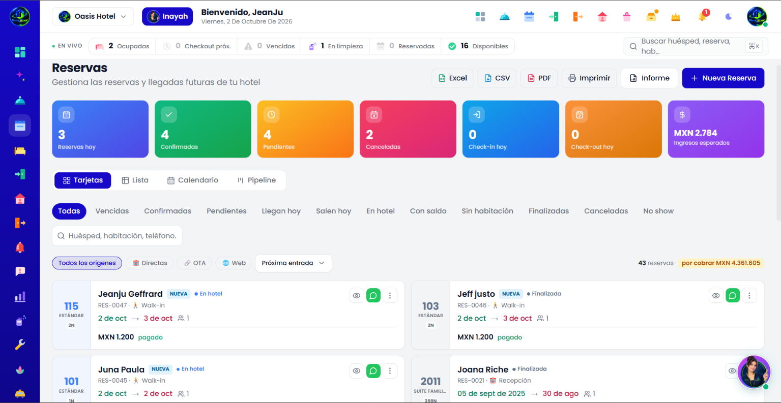Open more options menu for Jeff justo
Image resolution: width=781 pixels, height=403 pixels.
pyautogui.click(x=749, y=295)
